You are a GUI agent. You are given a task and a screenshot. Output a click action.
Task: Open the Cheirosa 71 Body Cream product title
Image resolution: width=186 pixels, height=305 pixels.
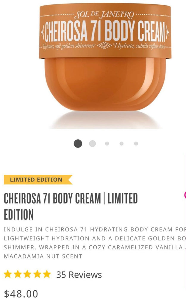pos(71,206)
